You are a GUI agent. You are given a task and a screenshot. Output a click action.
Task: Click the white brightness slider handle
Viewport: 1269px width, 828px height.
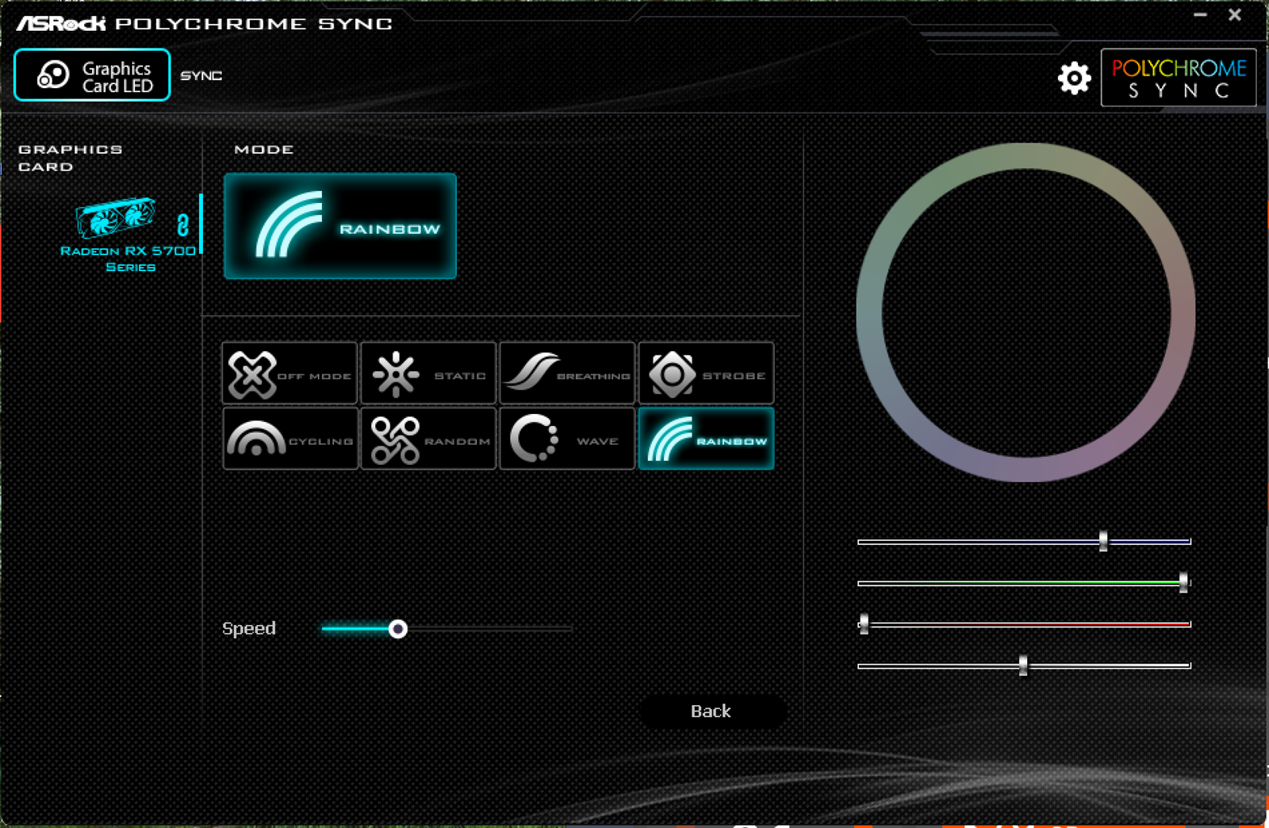[x=1023, y=665]
